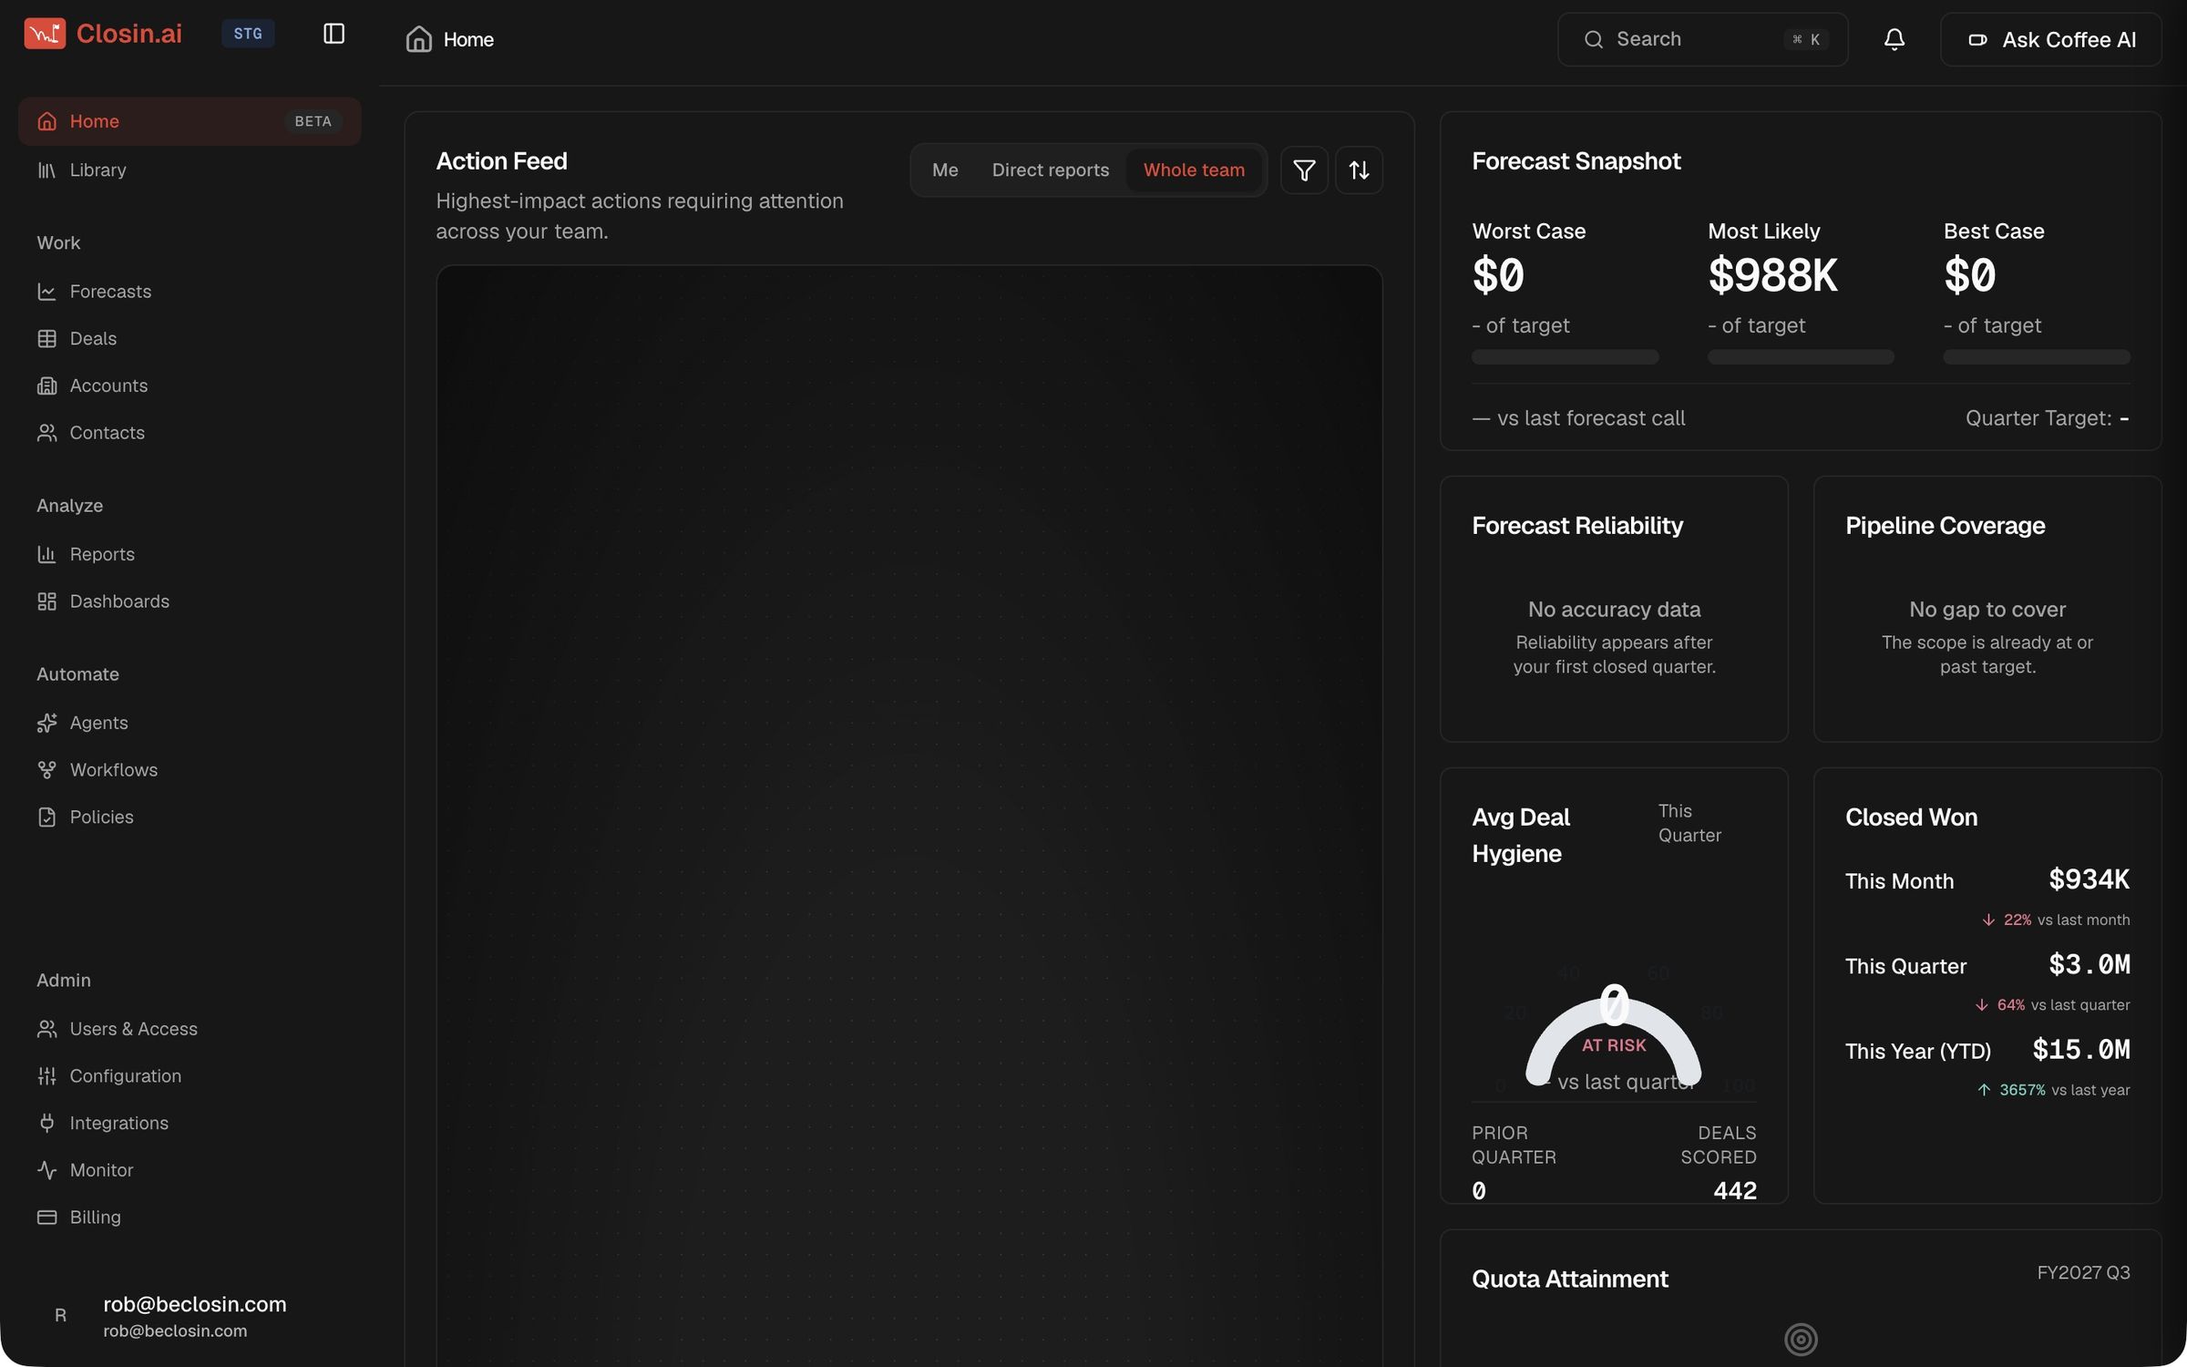Click the Workflows branch icon
This screenshot has height=1367, width=2187.
46,770
